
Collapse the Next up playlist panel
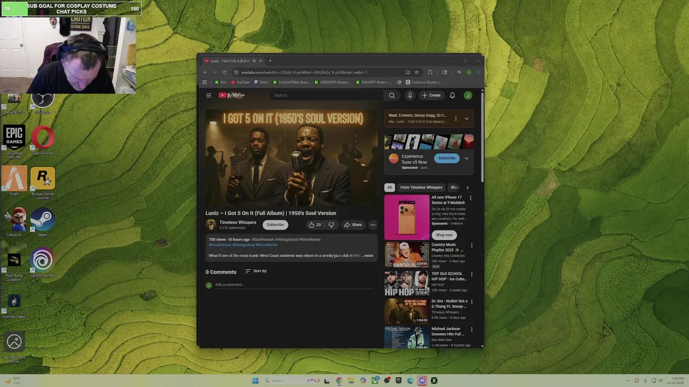pos(467,118)
